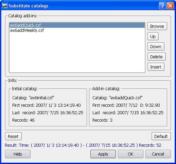Screen dimensions: 176x164
Task: Close the Substitute catalogs dialog
Action: pyautogui.click(x=171, y=5)
